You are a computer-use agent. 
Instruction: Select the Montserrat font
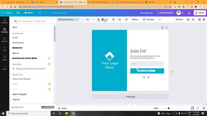[x=18, y=43]
